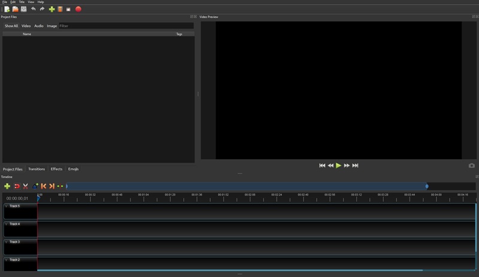Open the Choose Profile film-strip icon
The width and height of the screenshot is (479, 277).
(60, 9)
